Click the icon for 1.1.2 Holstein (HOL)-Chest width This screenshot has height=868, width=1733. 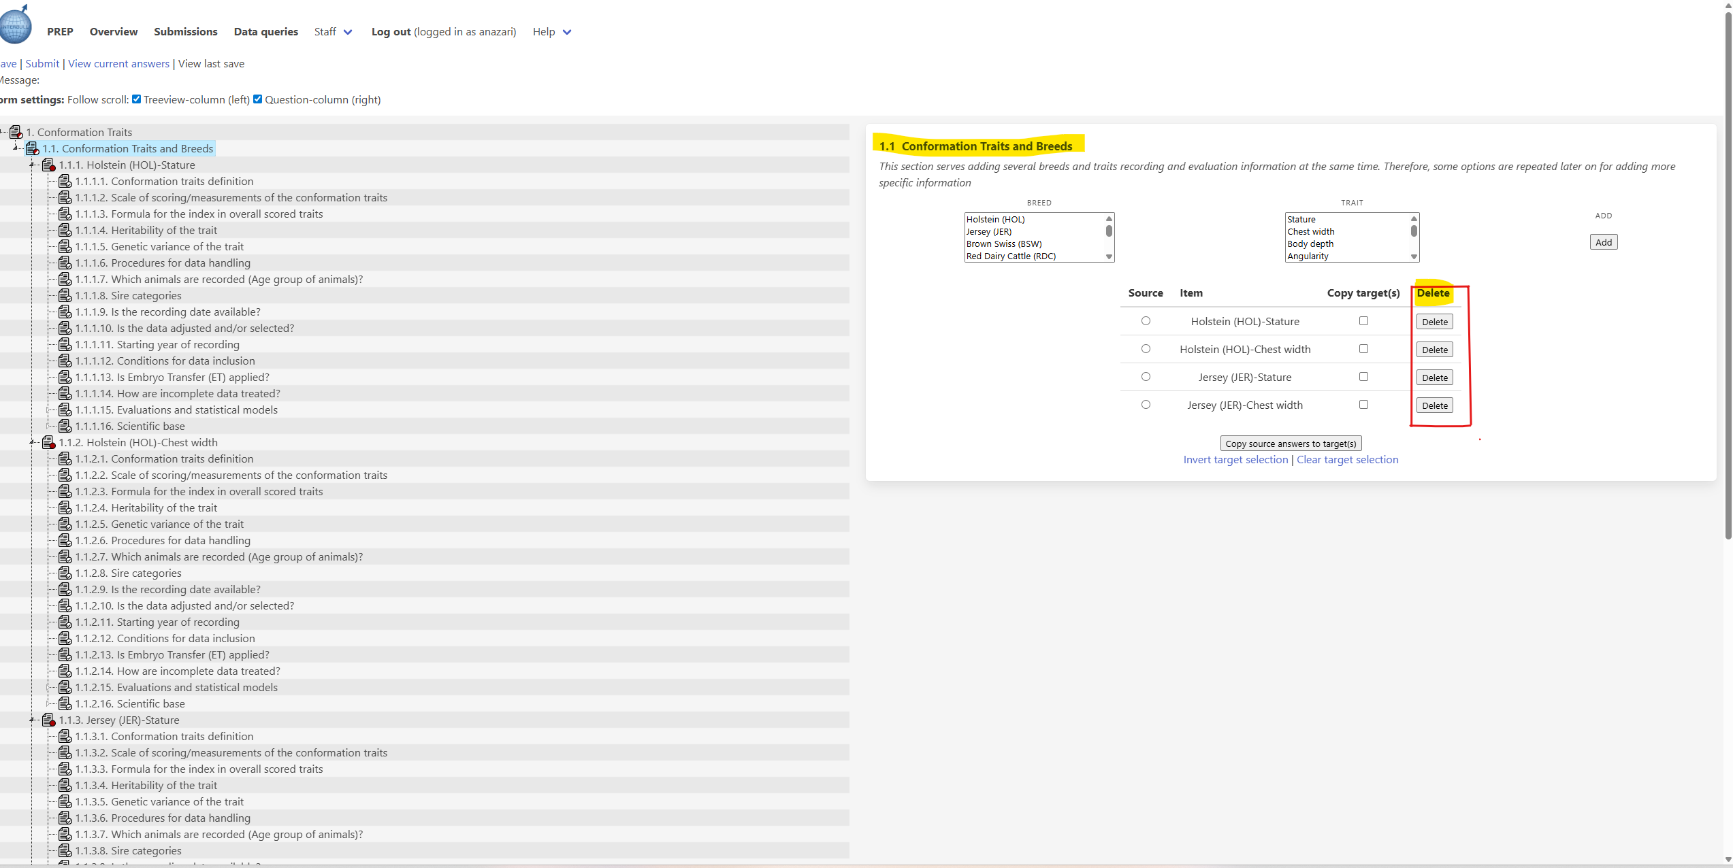[48, 443]
